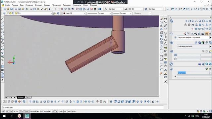Toggle ОРТО mode in status bar
This screenshot has width=212, height=119.
coord(15,111)
